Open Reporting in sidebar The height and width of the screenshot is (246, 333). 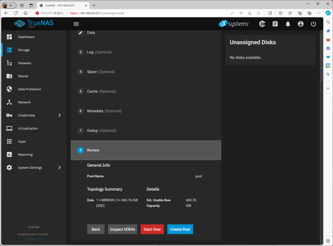(x=34, y=154)
